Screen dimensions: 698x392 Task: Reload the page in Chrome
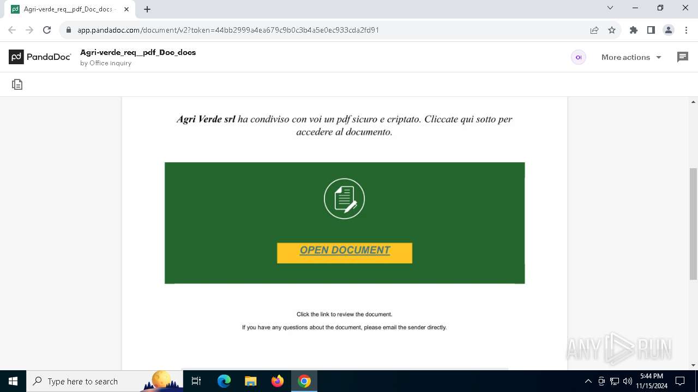47,30
